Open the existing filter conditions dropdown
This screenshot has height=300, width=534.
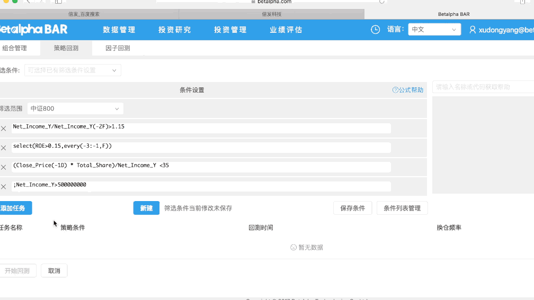click(x=73, y=70)
